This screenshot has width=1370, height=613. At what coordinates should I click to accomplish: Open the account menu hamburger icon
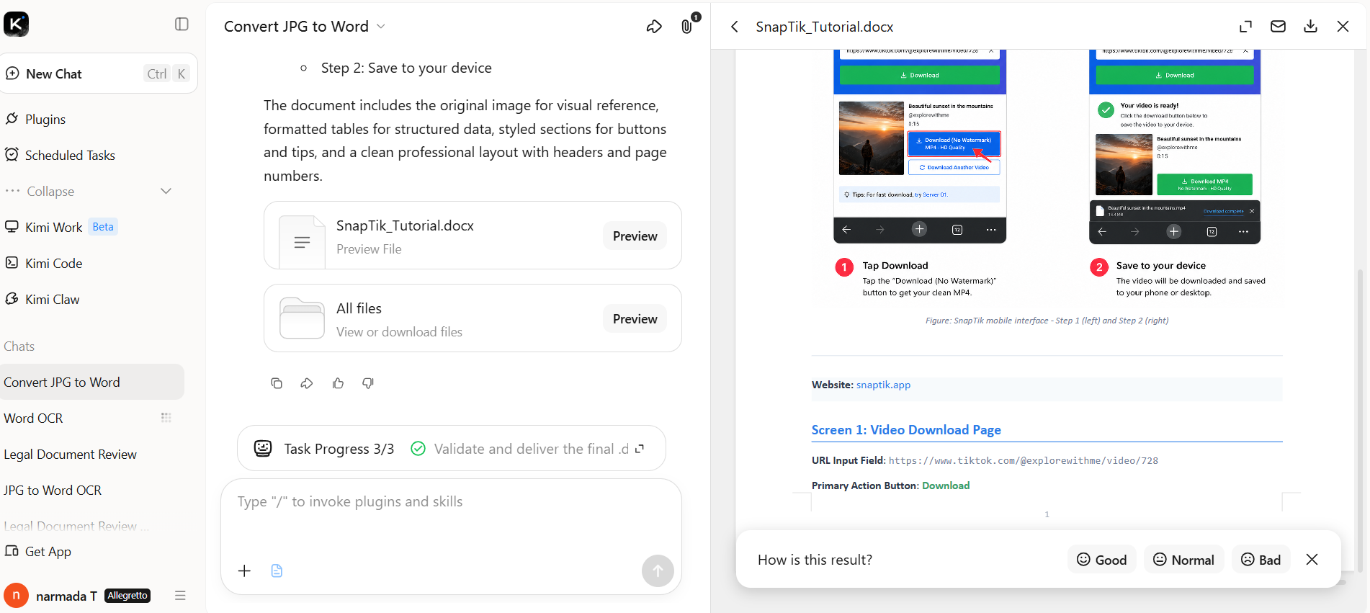pos(180,596)
